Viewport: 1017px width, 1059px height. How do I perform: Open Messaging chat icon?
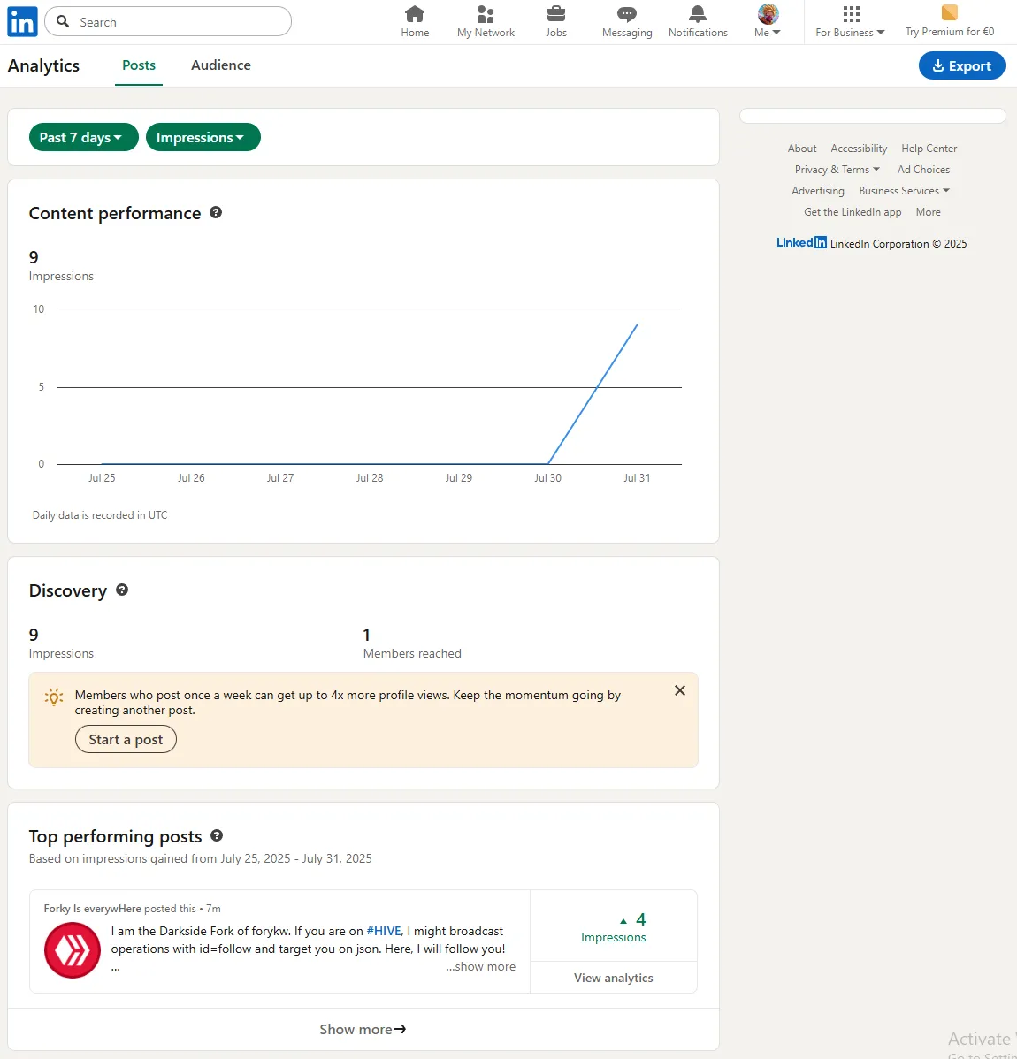[x=627, y=14]
